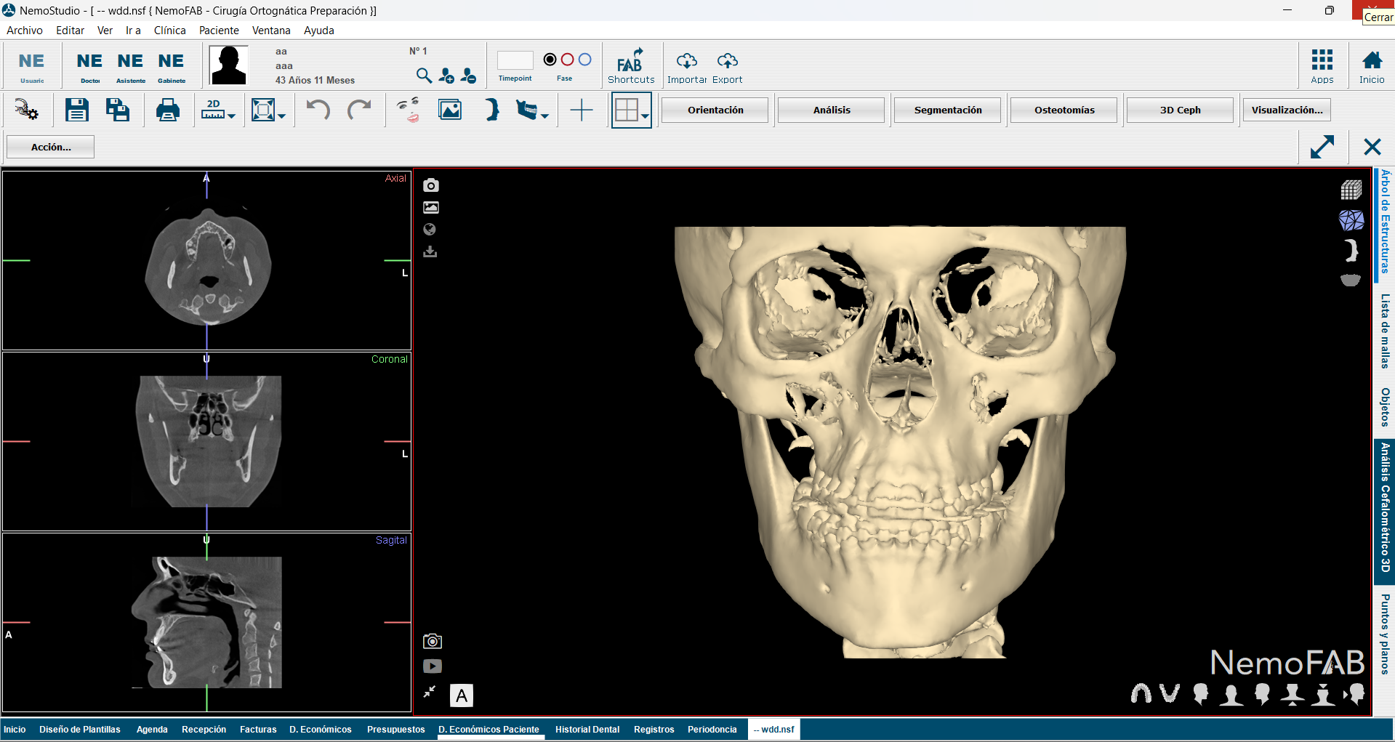Expand the Lista de mallas side panel
1395x742 pixels.
[1385, 331]
